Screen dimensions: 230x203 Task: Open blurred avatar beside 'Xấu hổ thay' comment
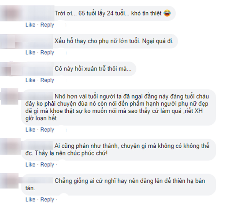tap(8, 41)
